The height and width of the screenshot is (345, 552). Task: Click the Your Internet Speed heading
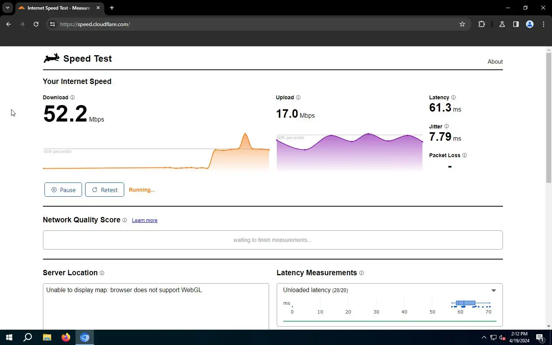point(77,81)
